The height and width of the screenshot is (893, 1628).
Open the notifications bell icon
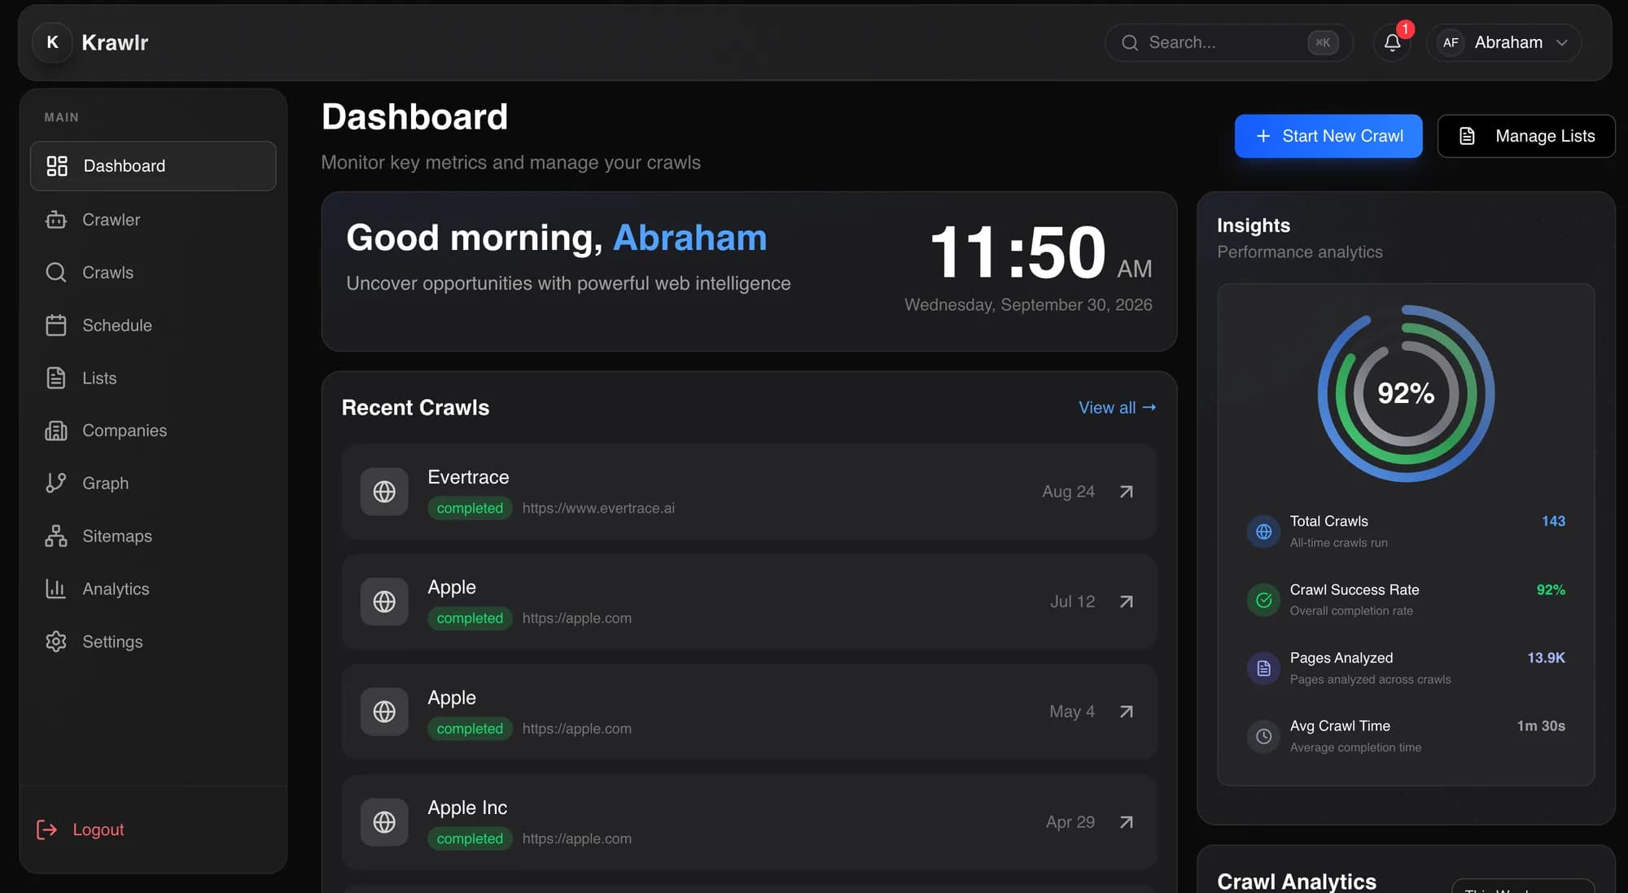pos(1392,42)
